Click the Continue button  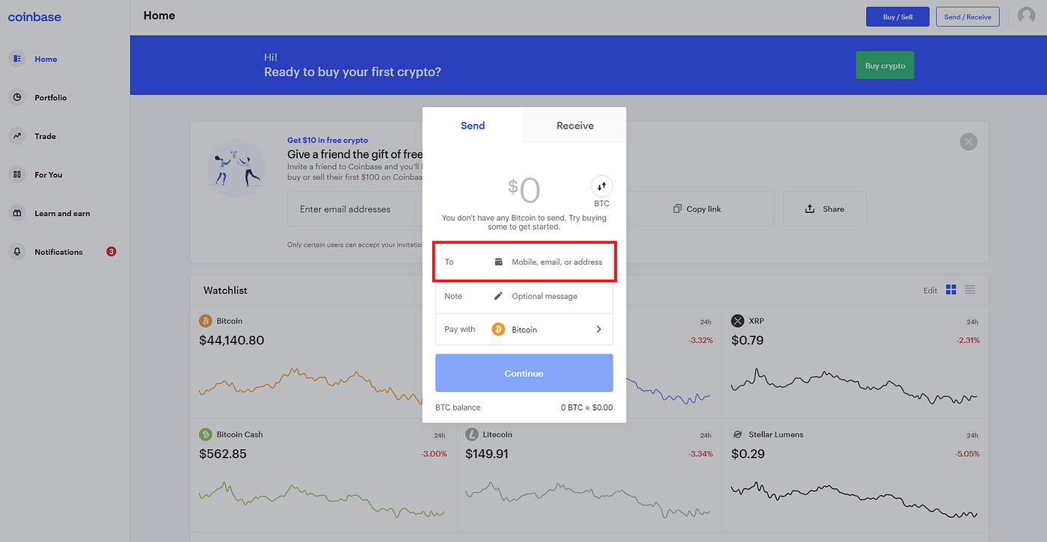coord(524,373)
